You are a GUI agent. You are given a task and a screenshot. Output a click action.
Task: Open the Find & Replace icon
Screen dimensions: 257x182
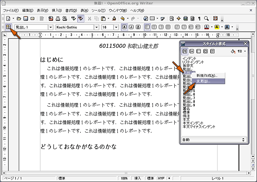[x=171, y=18]
